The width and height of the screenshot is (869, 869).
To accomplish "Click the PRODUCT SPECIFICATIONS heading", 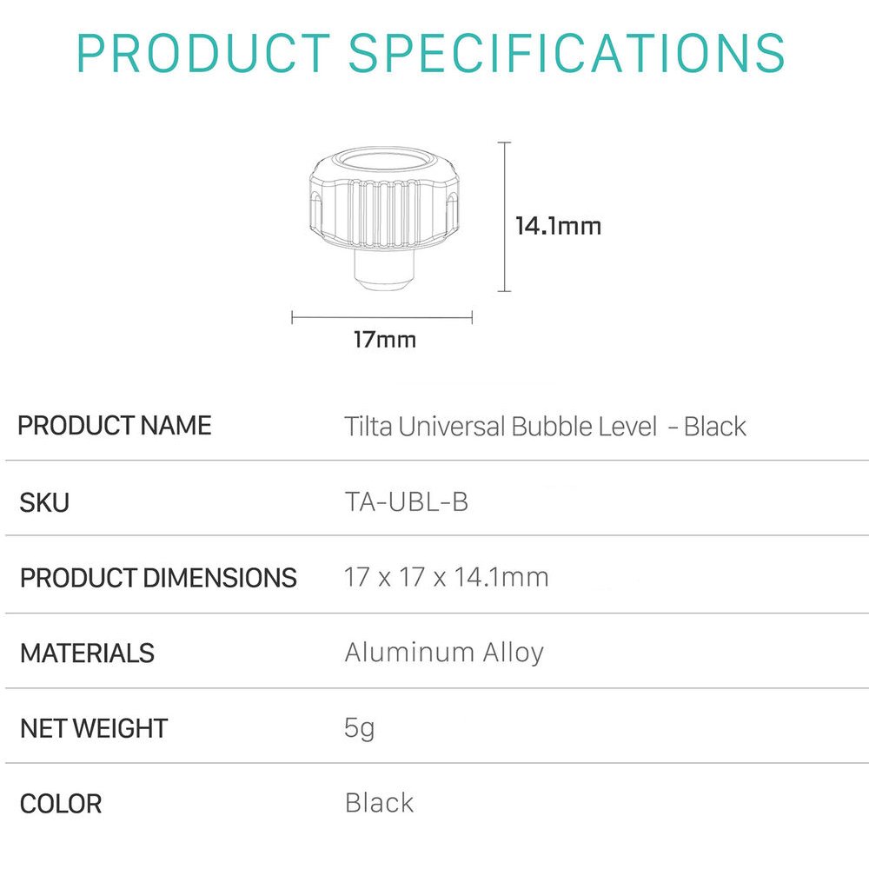I will (x=431, y=53).
